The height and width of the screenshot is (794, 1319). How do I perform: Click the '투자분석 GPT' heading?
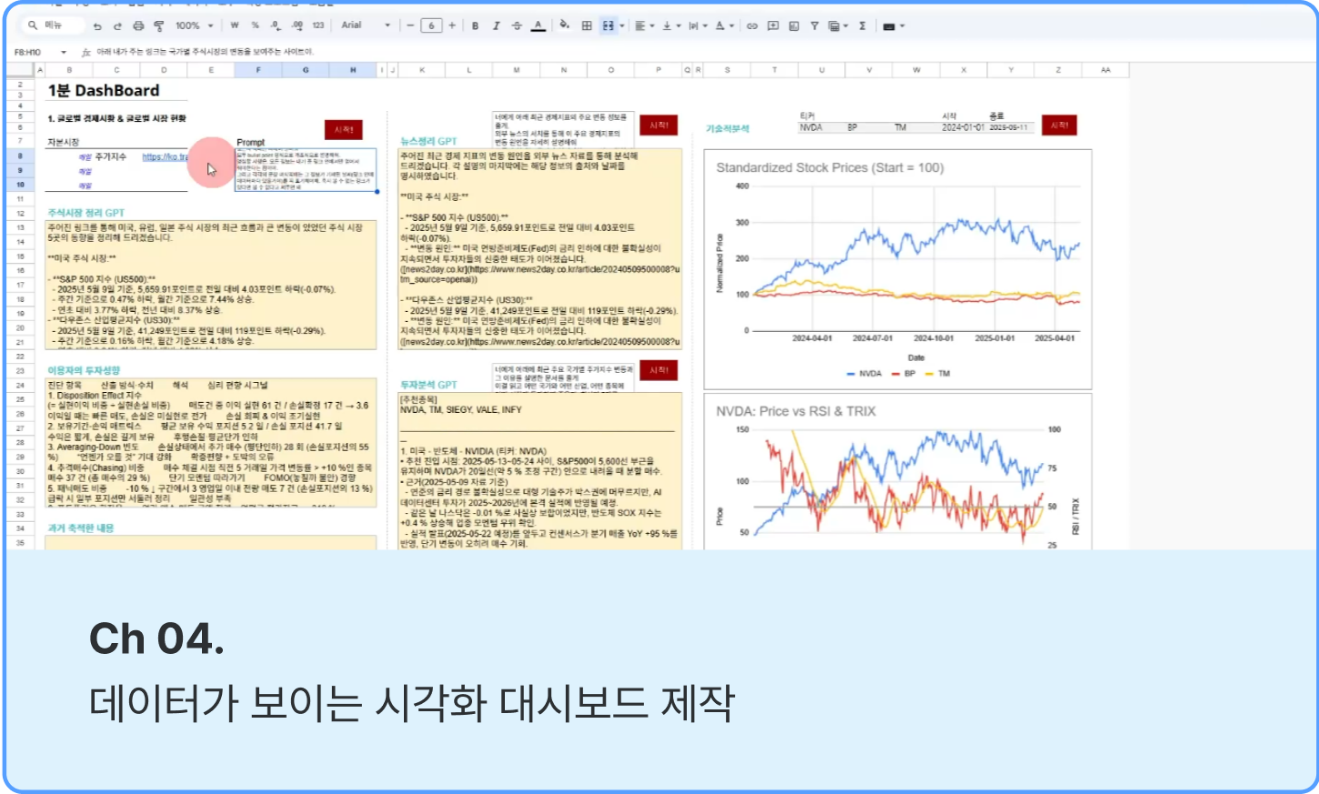[x=428, y=386]
